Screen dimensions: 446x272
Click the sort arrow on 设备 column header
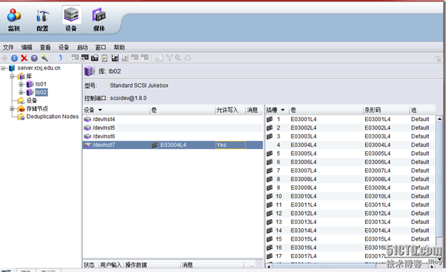pyautogui.click(x=100, y=110)
